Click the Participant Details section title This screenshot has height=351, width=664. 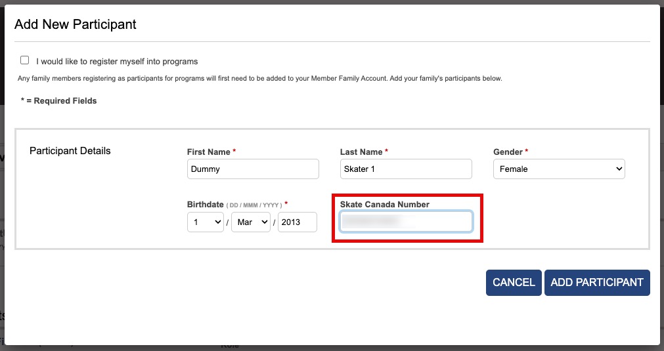click(x=70, y=150)
